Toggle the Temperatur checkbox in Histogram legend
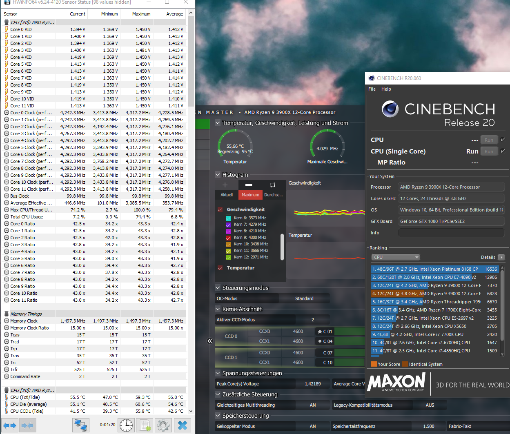 pos(220,268)
